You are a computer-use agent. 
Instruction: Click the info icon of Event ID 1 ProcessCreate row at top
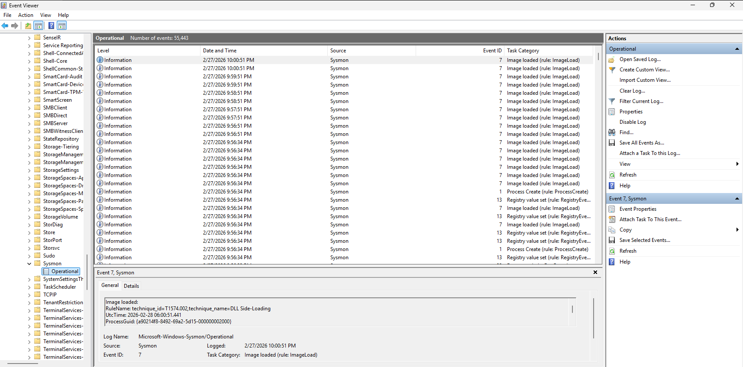100,192
